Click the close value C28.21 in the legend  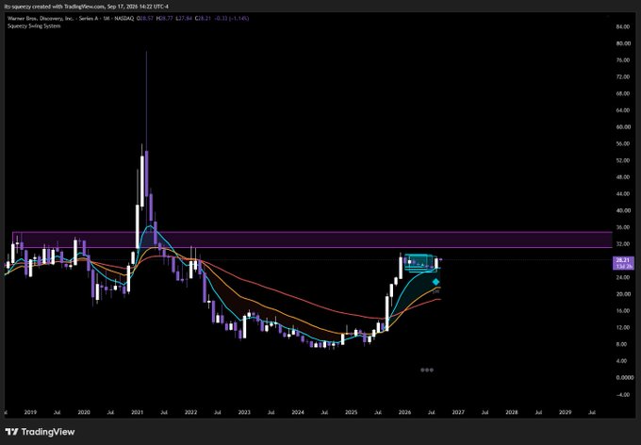coord(203,19)
